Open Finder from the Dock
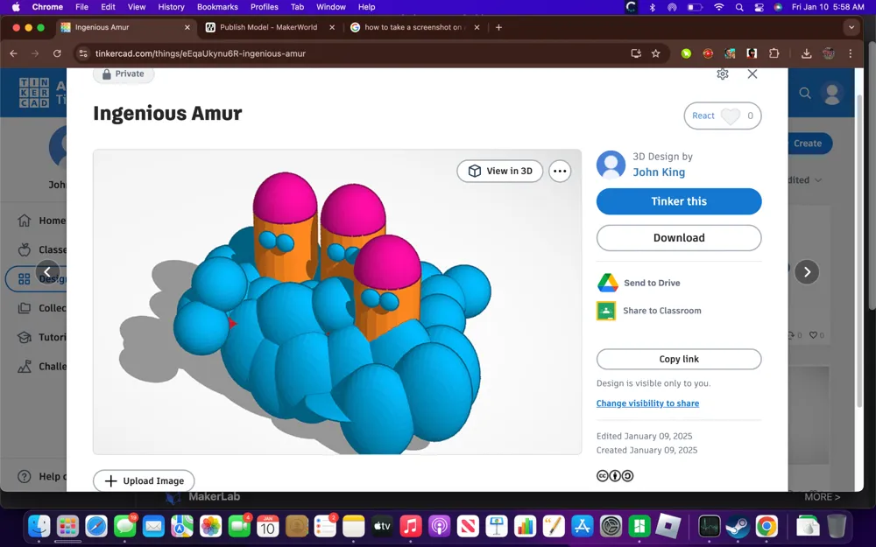Image resolution: width=876 pixels, height=547 pixels. (39, 526)
